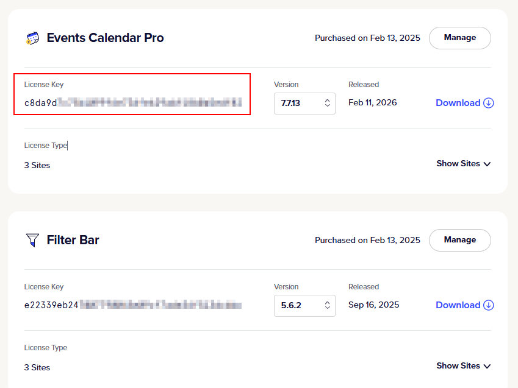518x388 pixels.
Task: Click the chevron beside Events Calendar Show Sites
Action: coord(487,164)
